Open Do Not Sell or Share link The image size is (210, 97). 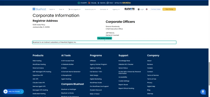pos(130,72)
